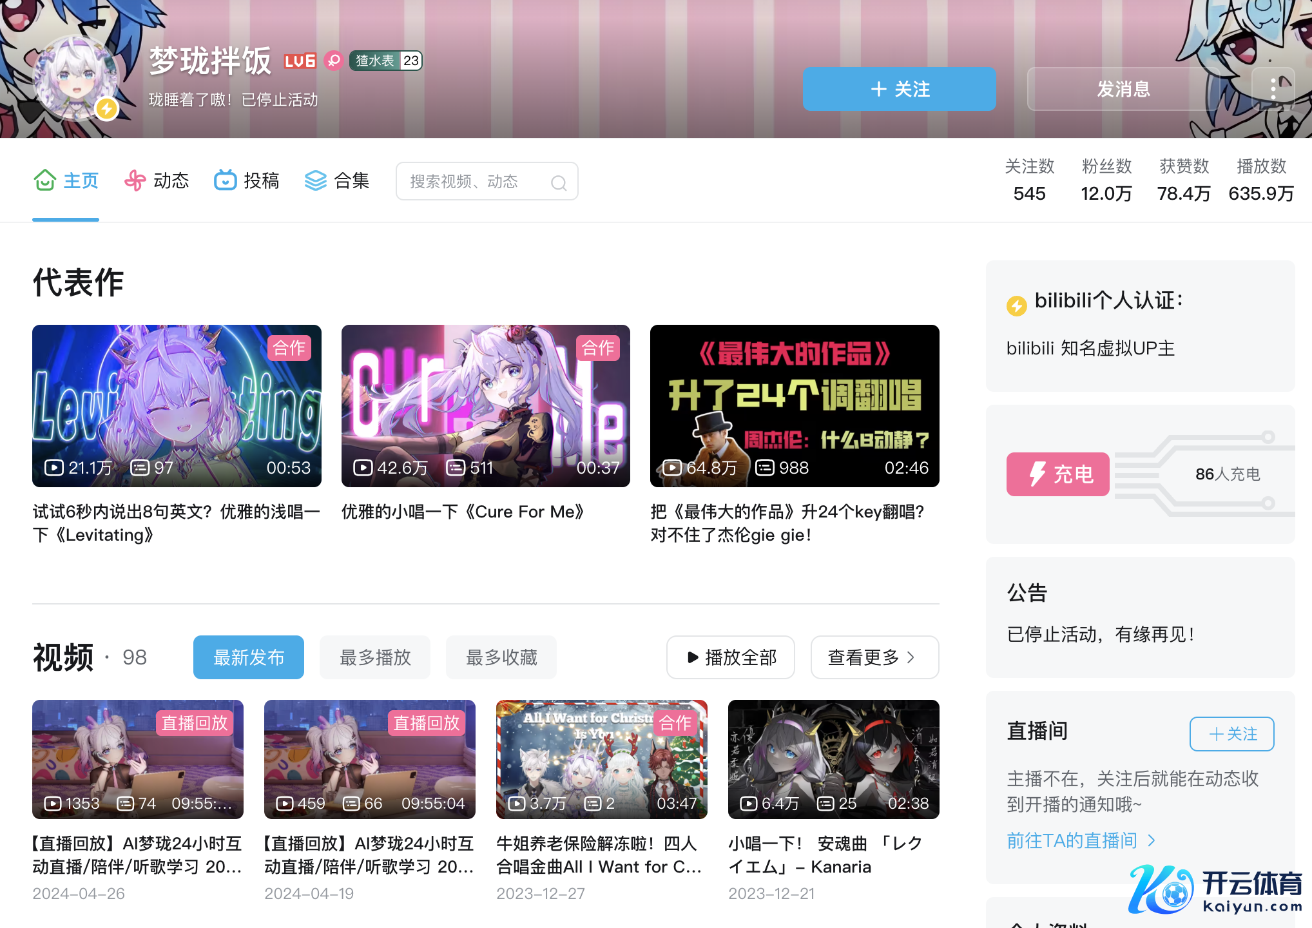Open the three-dot more options menu
This screenshot has height=928, width=1312.
pyautogui.click(x=1273, y=89)
